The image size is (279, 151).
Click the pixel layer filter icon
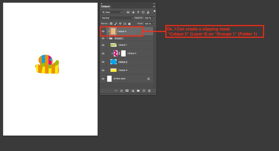(128, 12)
